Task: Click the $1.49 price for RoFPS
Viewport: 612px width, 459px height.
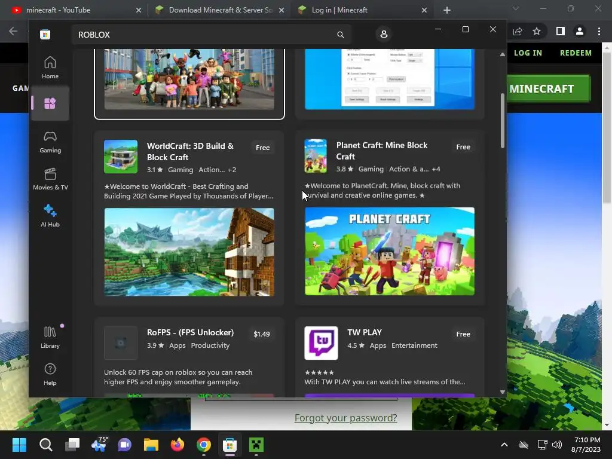Action: click(262, 334)
